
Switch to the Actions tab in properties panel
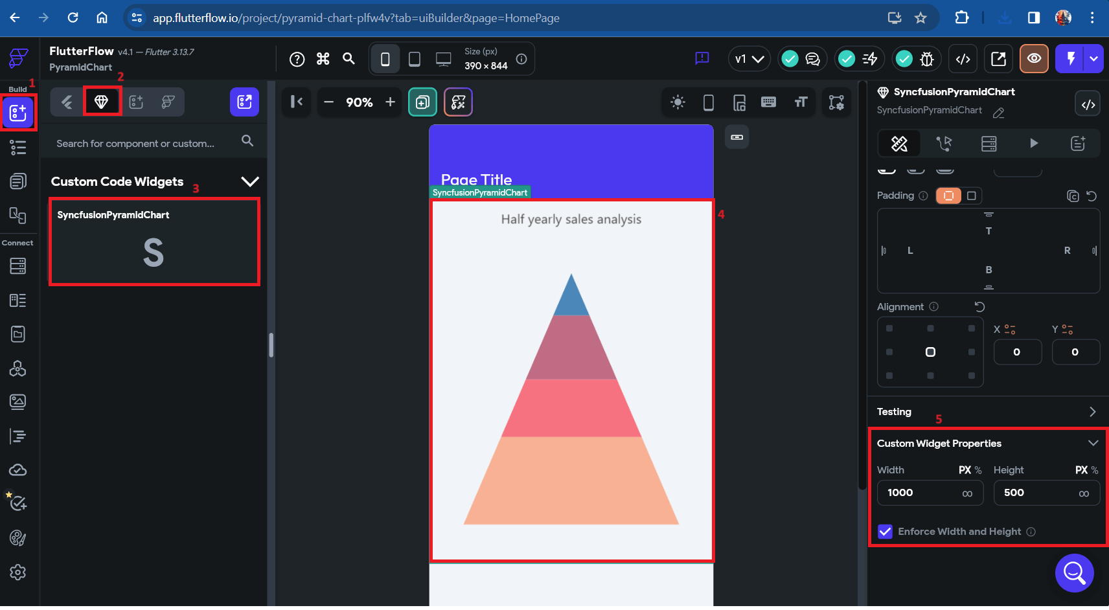(x=944, y=144)
